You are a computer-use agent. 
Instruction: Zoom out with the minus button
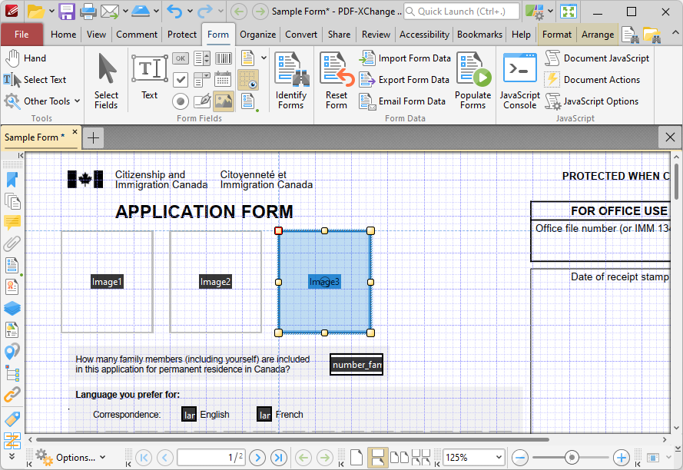[x=520, y=458]
